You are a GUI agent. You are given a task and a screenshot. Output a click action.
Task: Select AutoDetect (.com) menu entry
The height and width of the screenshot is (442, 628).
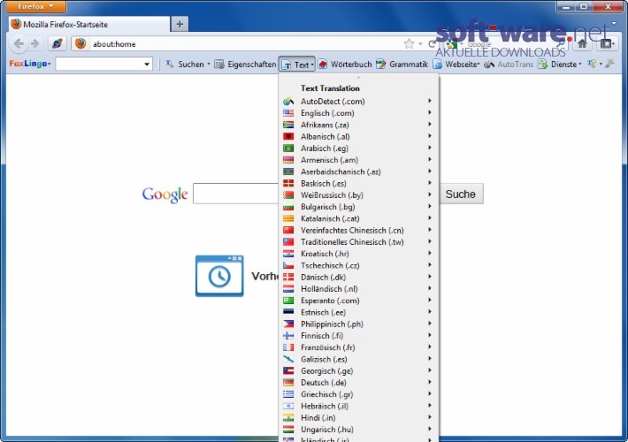click(x=358, y=102)
